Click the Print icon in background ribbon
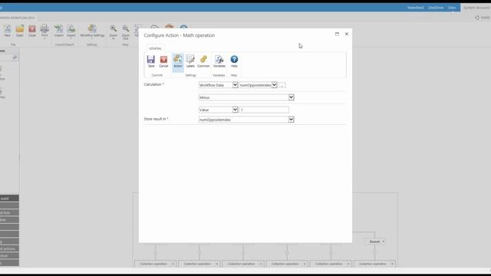 pyautogui.click(x=44, y=31)
